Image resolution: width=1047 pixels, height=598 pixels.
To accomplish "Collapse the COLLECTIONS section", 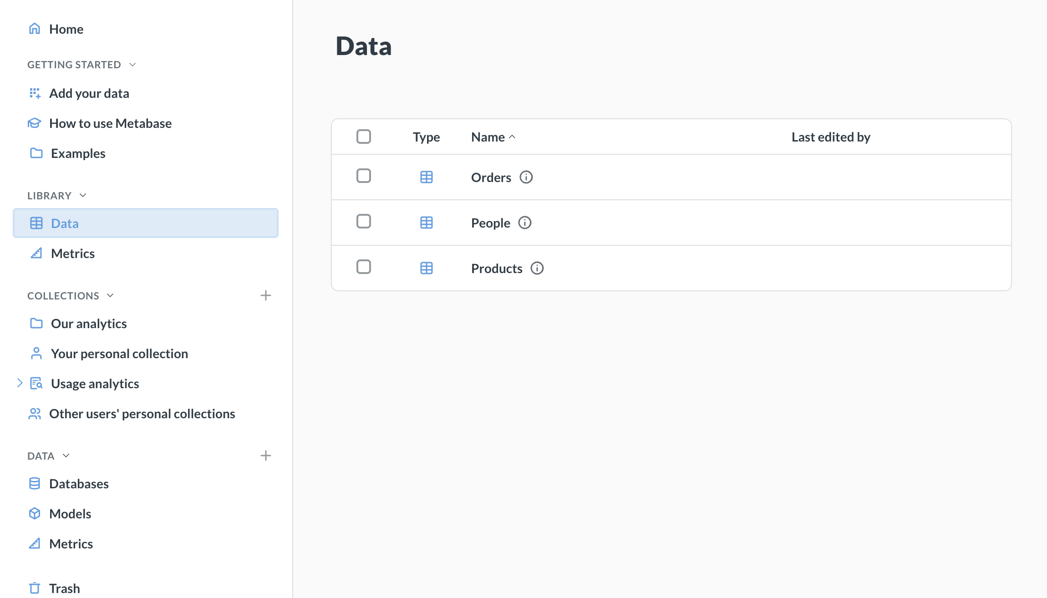I will click(x=110, y=295).
